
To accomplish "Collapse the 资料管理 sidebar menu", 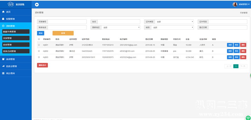I will pos(16,26).
